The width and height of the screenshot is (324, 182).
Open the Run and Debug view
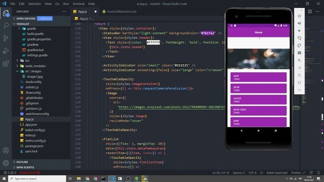[6, 51]
